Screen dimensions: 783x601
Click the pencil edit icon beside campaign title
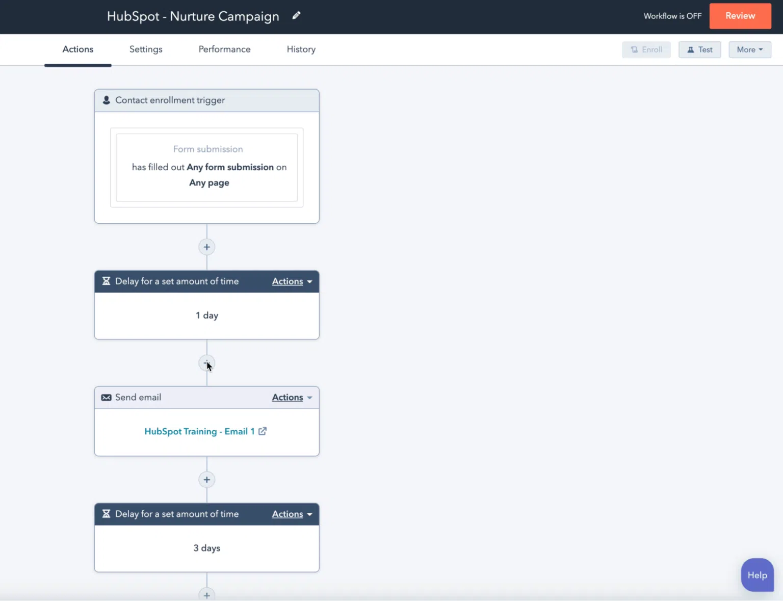tap(296, 15)
